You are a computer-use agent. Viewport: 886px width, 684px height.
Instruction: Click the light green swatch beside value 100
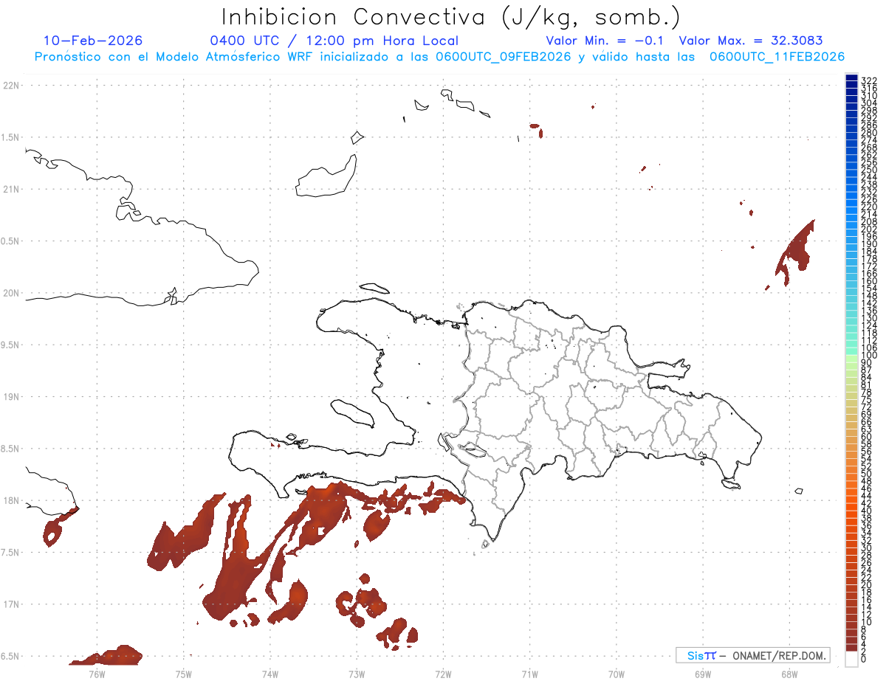click(851, 359)
